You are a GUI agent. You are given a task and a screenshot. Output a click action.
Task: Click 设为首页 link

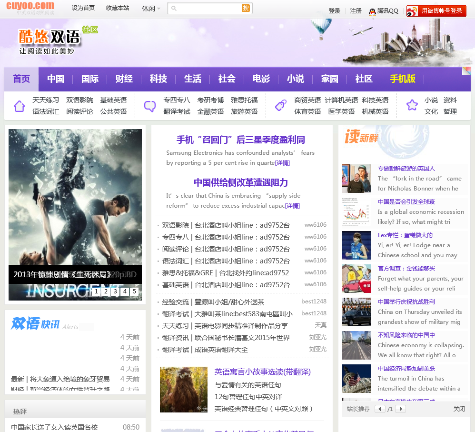coord(83,8)
